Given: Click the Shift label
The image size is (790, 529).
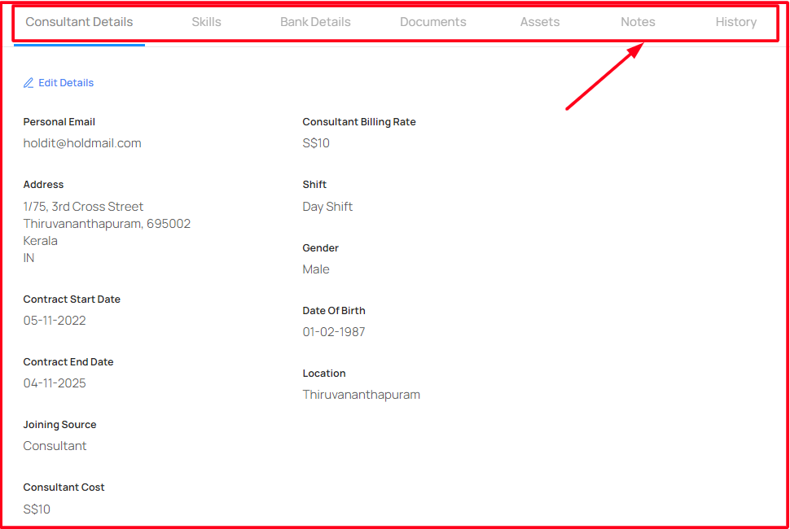Looking at the screenshot, I should point(314,185).
